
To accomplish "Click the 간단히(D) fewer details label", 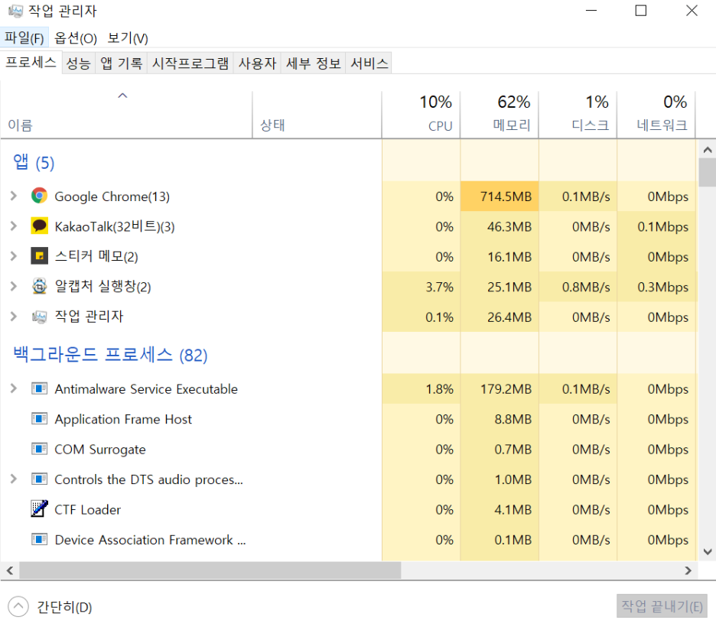I will [64, 607].
